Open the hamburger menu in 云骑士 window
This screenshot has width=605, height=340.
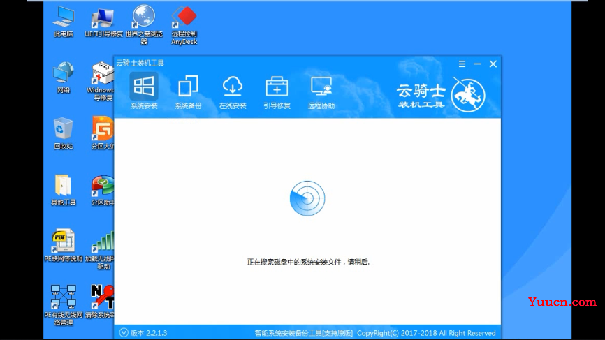click(x=462, y=64)
